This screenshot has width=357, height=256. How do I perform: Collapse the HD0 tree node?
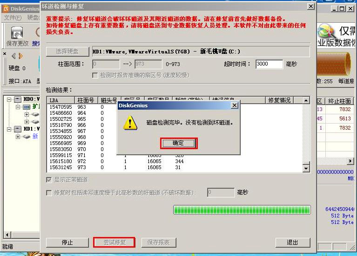tap(9, 99)
